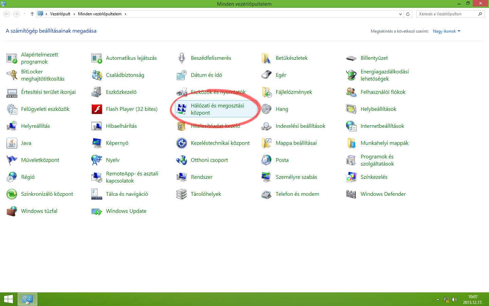489x306 pixels.
Task: Open the network icon in system tray
Action: coord(446,299)
